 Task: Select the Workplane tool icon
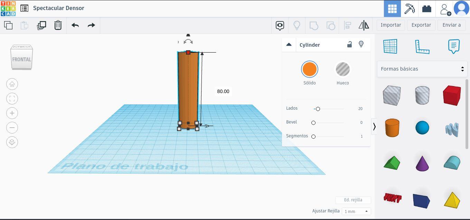390,46
